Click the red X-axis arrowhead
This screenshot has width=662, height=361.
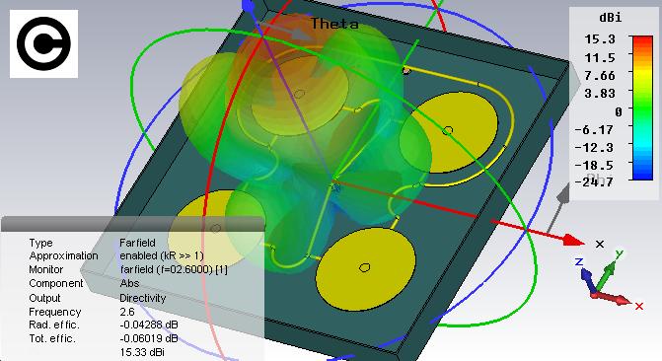[574, 241]
